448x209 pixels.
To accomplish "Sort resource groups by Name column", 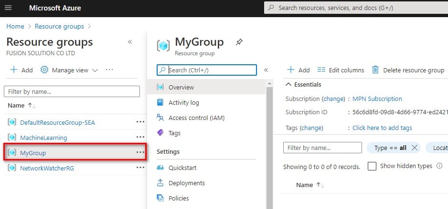I will click(x=21, y=105).
